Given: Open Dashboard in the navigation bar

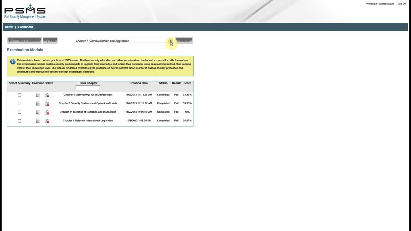Looking at the screenshot, I should tap(25, 27).
